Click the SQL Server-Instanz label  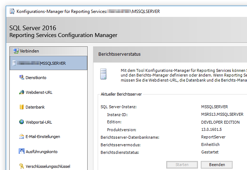coord(119,107)
